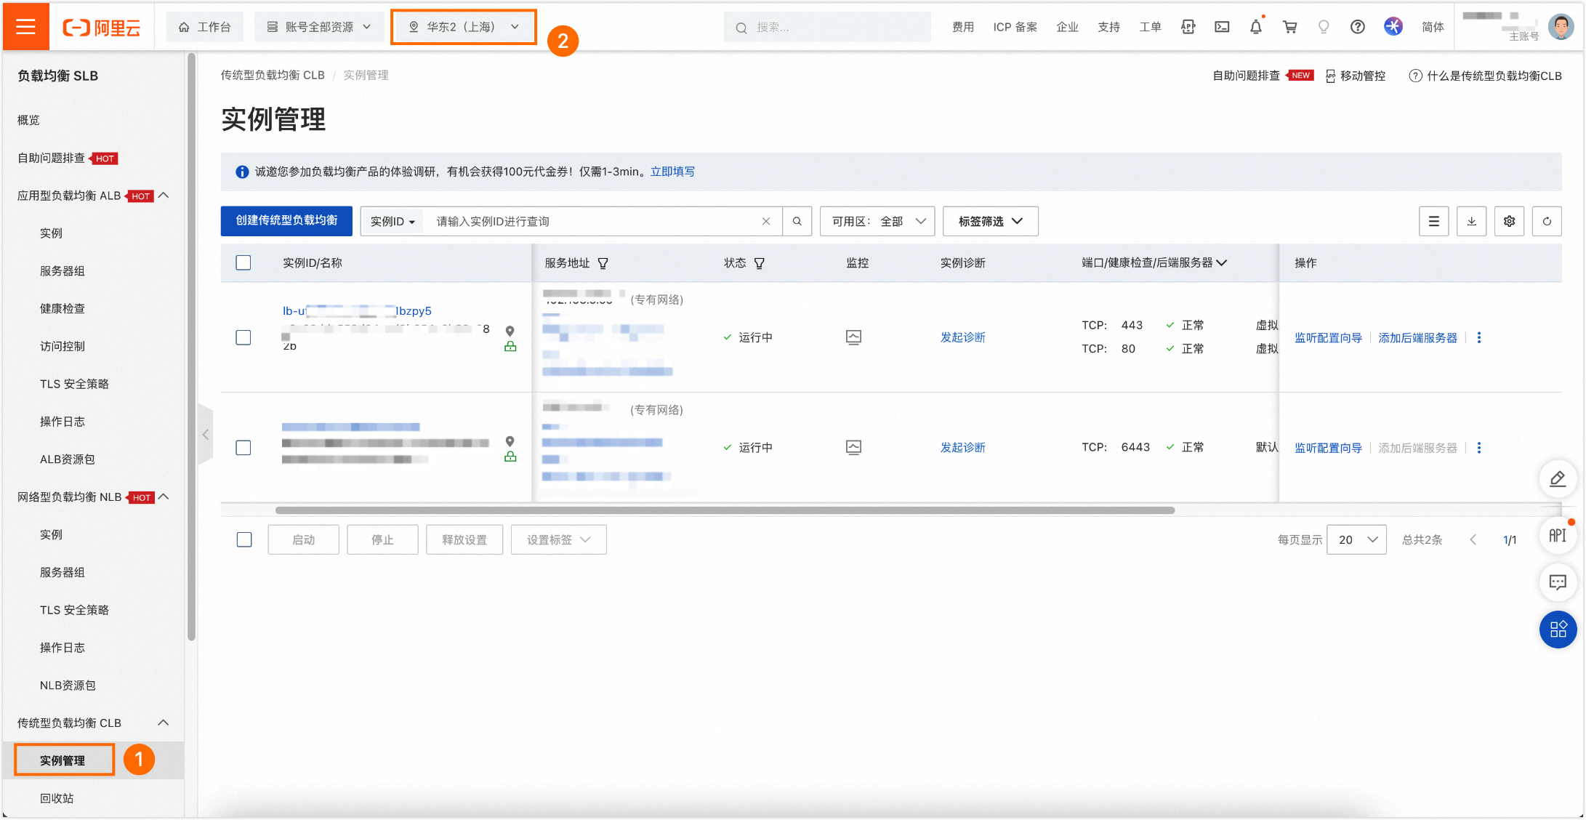The width and height of the screenshot is (1586, 820).
Task: Open the shopping cart icon
Action: click(x=1289, y=27)
